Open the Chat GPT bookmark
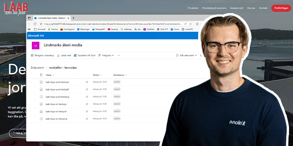293x146 pixels. pyautogui.click(x=163, y=29)
